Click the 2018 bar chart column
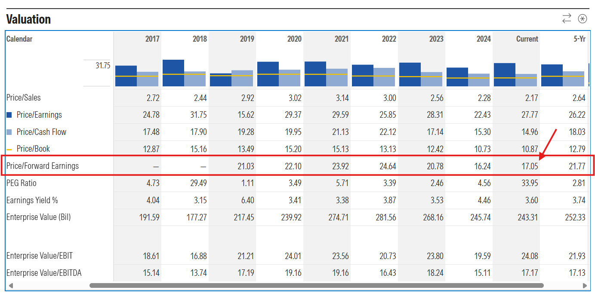595x293 pixels. pos(184,73)
